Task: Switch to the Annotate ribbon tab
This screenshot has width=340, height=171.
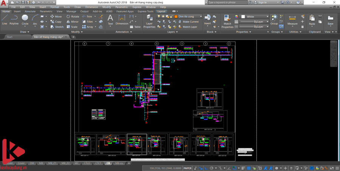Action: (x=30, y=11)
